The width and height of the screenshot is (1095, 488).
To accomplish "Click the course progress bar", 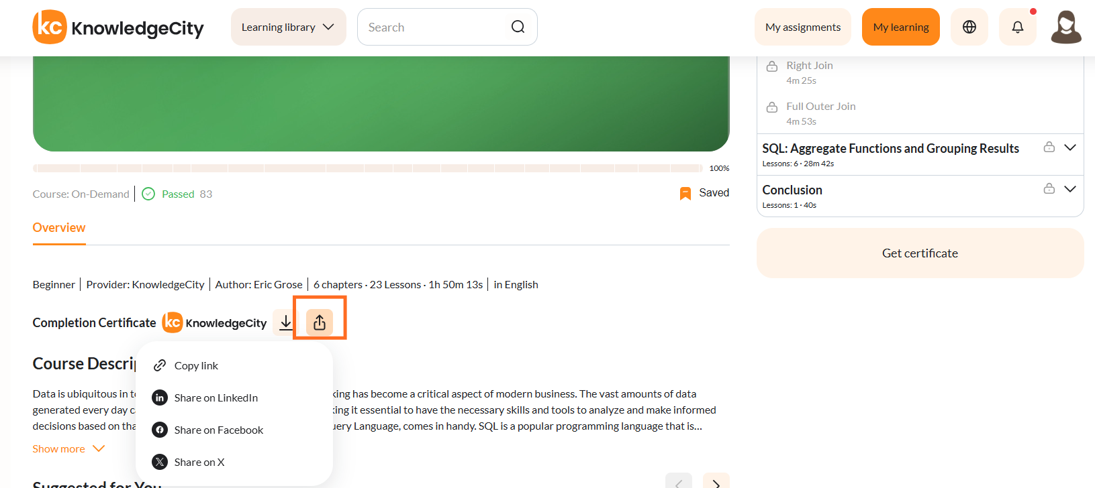I will 368,168.
